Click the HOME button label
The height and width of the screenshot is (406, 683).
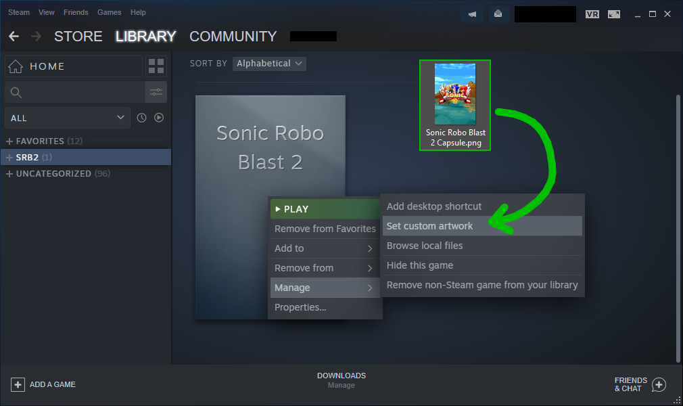coord(47,66)
